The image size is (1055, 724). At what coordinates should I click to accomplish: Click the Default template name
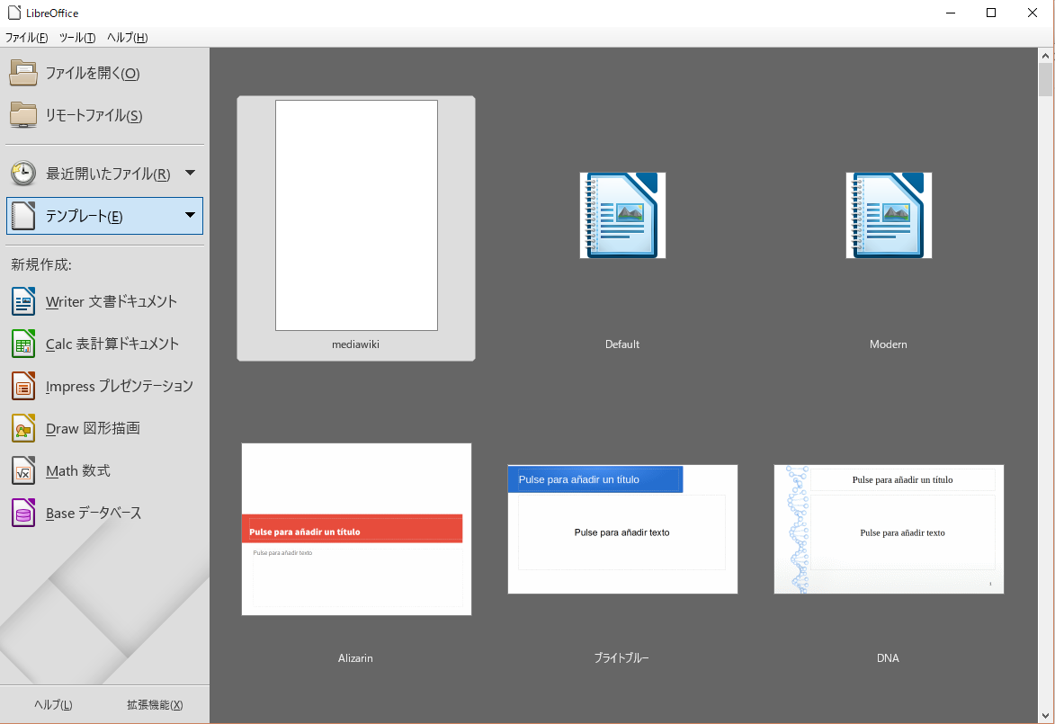(622, 344)
